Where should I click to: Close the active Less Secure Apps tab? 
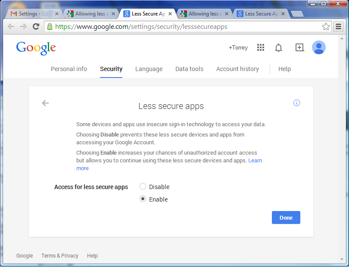tap(170, 14)
